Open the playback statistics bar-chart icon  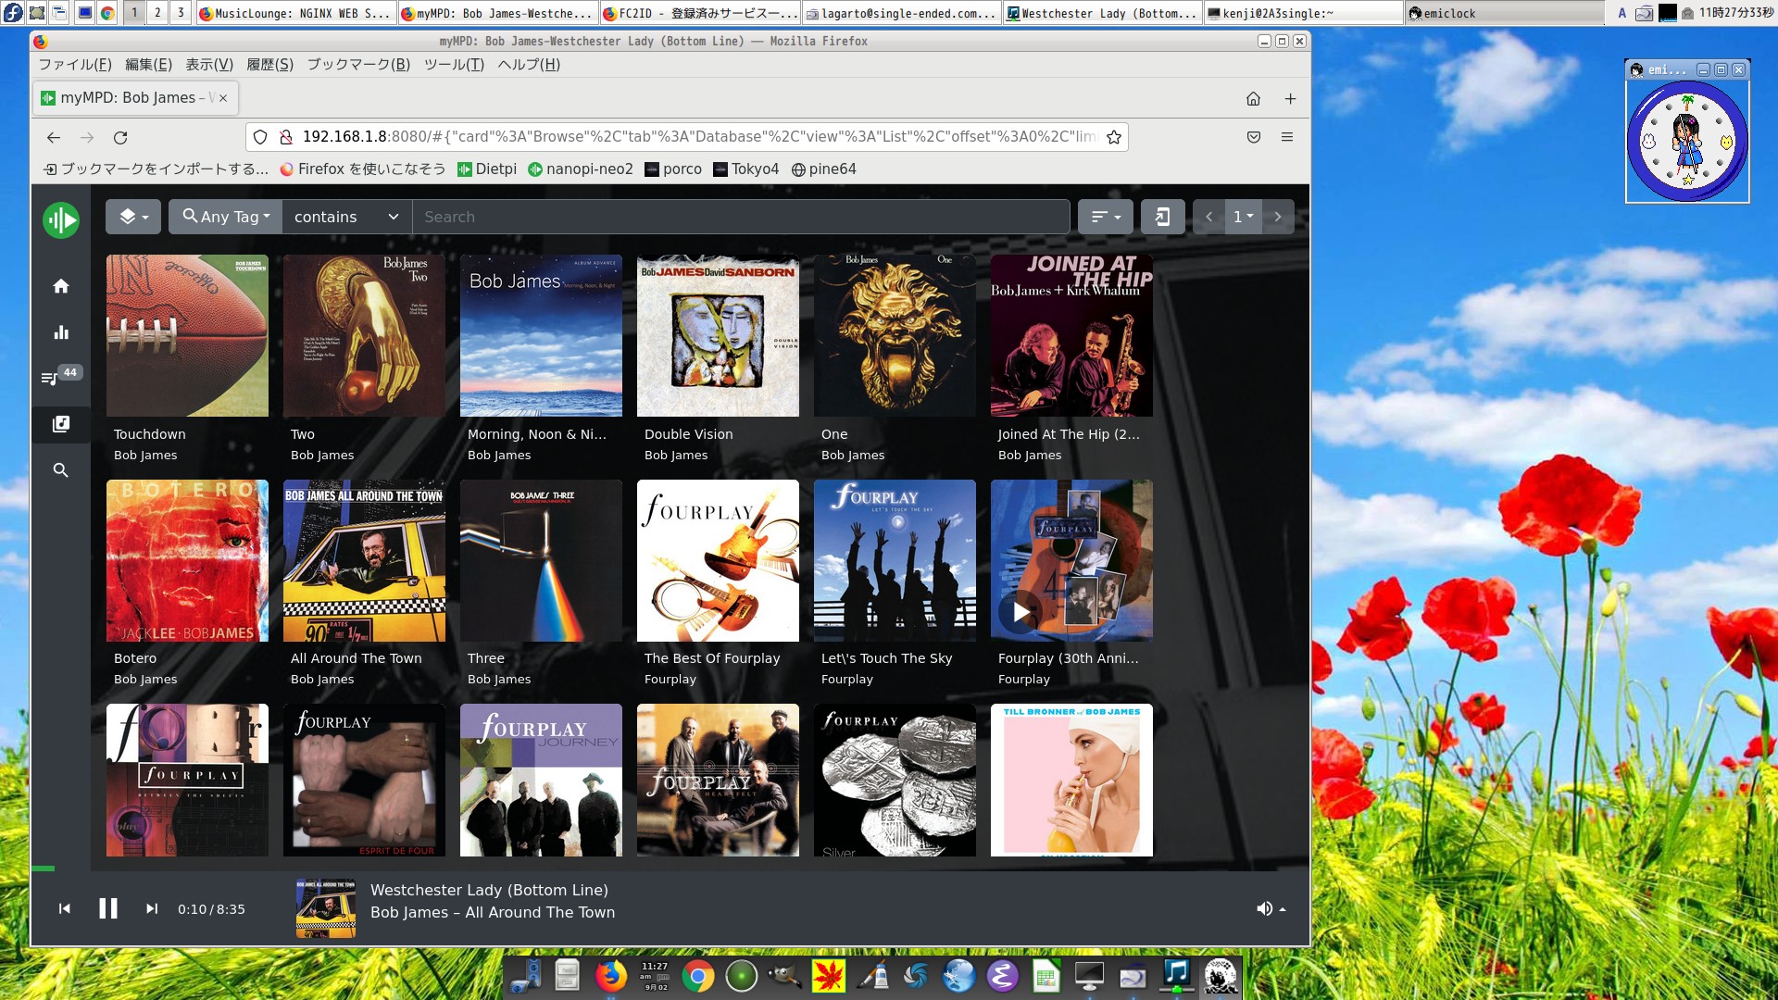61,332
